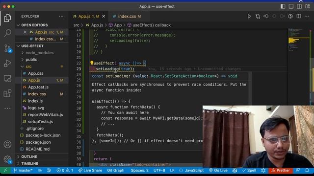Click Git Graph in status bar
This screenshot has width=314, height=176.
(x=116, y=171)
